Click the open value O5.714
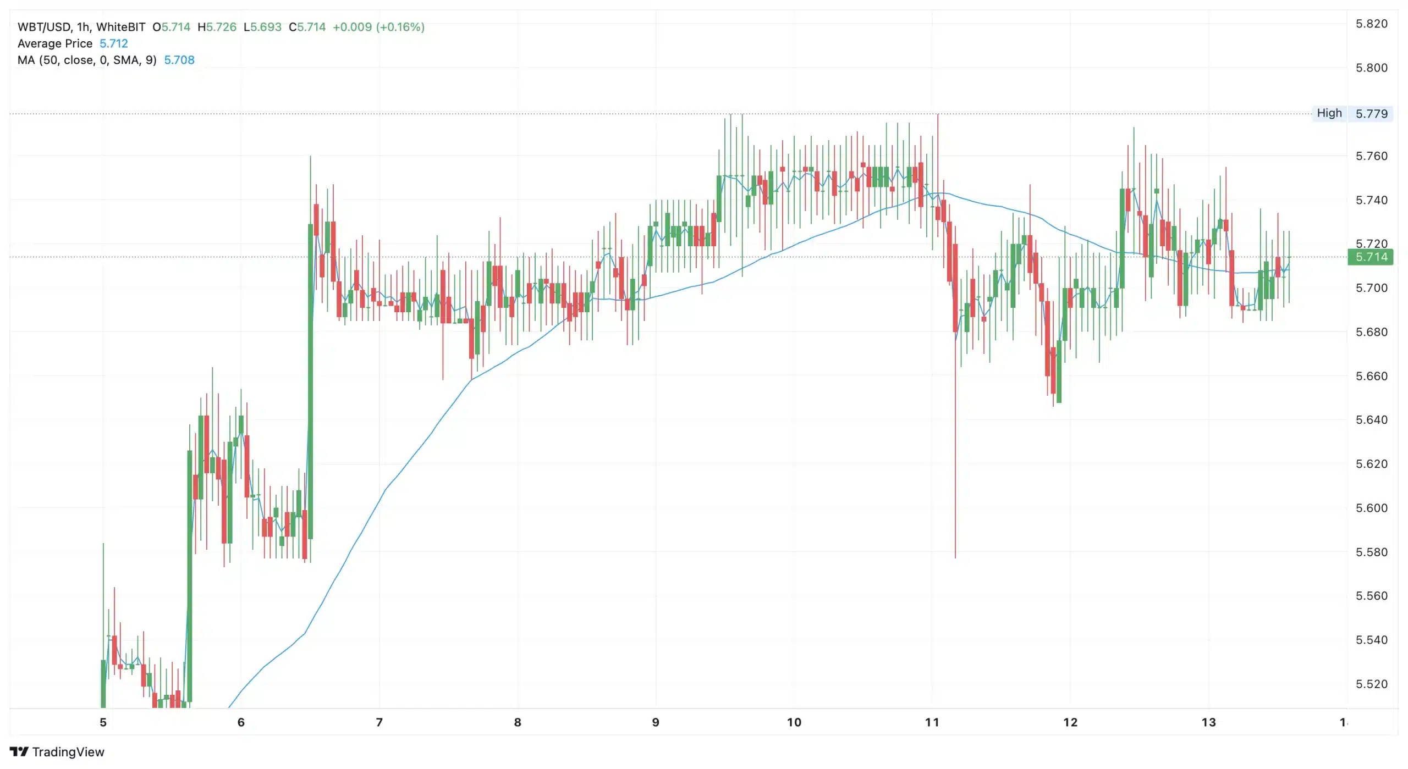1408x769 pixels. [172, 27]
